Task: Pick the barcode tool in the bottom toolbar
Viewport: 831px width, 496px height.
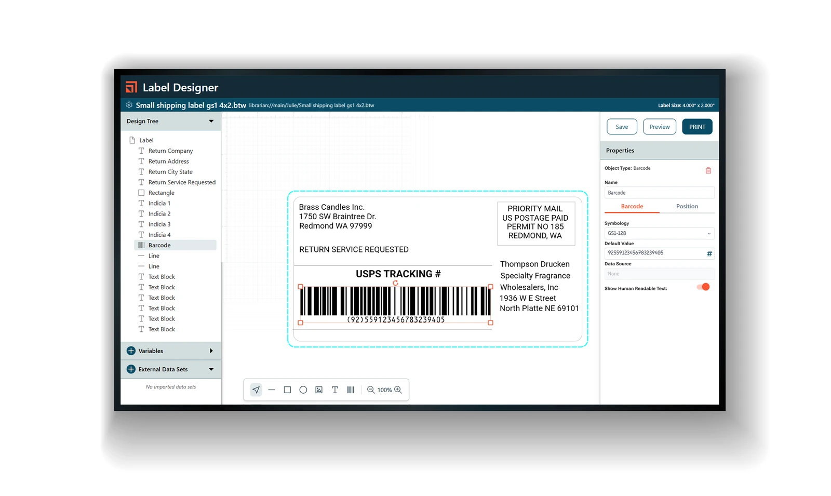Action: tap(351, 390)
